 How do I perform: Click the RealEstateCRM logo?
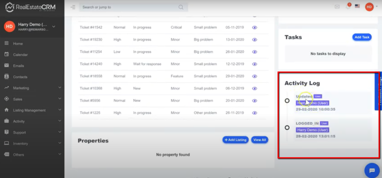point(30,7)
